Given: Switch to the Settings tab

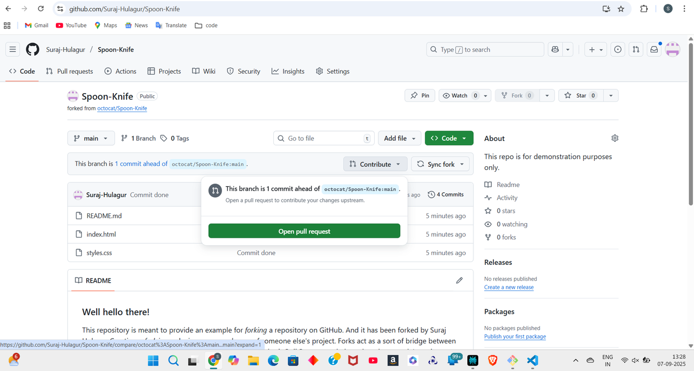Looking at the screenshot, I should (332, 71).
